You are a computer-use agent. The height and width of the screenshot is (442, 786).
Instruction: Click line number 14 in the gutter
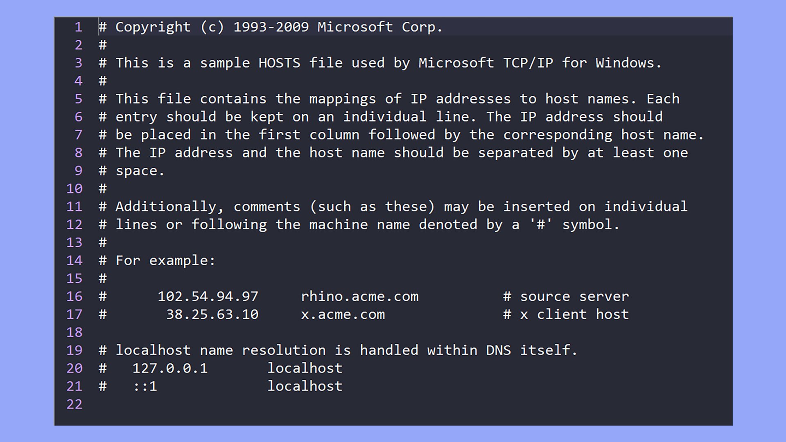tap(75, 261)
